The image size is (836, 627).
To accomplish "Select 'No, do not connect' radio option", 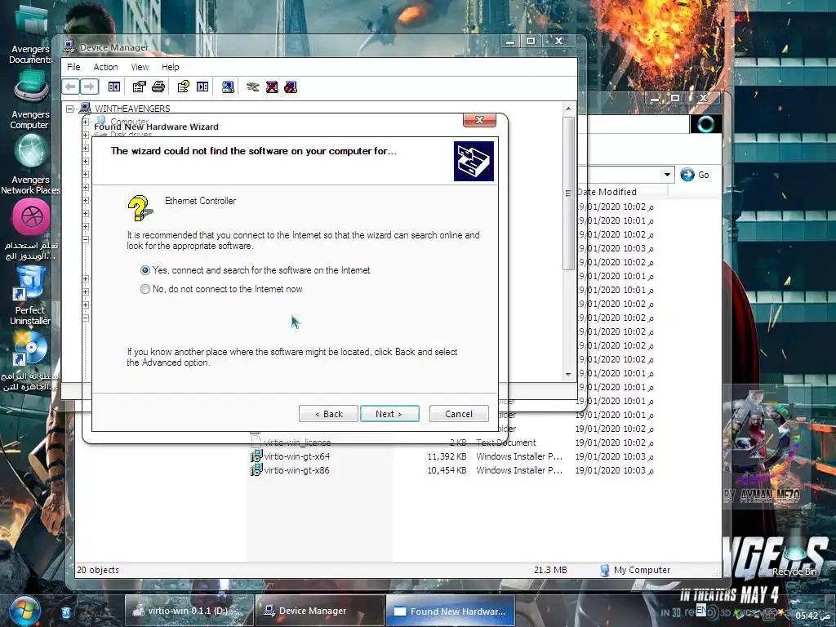I will pos(145,289).
